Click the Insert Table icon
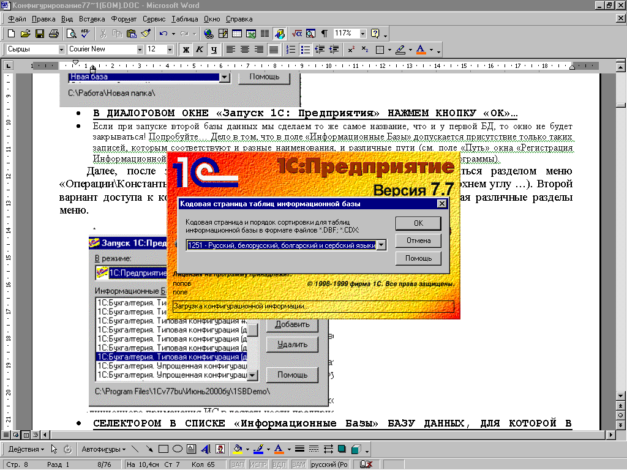The width and height of the screenshot is (627, 470). (x=237, y=34)
